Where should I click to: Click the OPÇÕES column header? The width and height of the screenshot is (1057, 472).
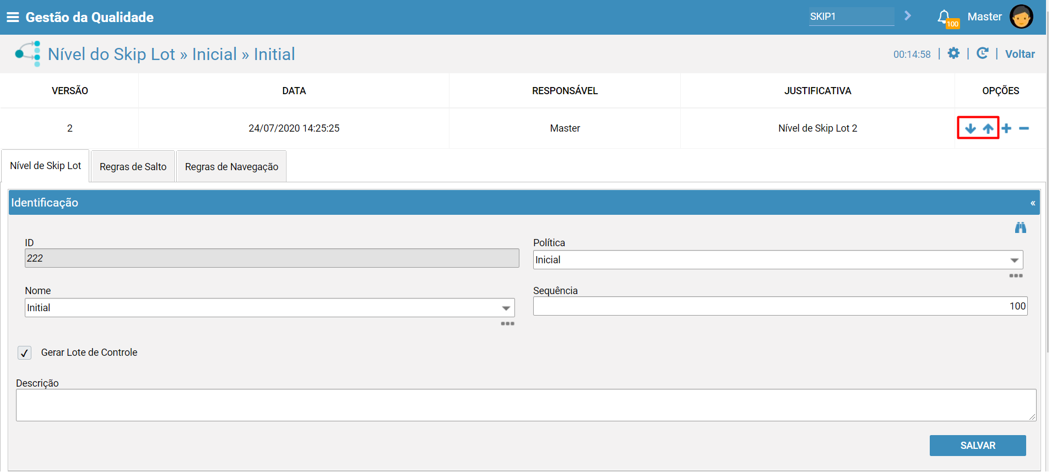(x=1000, y=91)
